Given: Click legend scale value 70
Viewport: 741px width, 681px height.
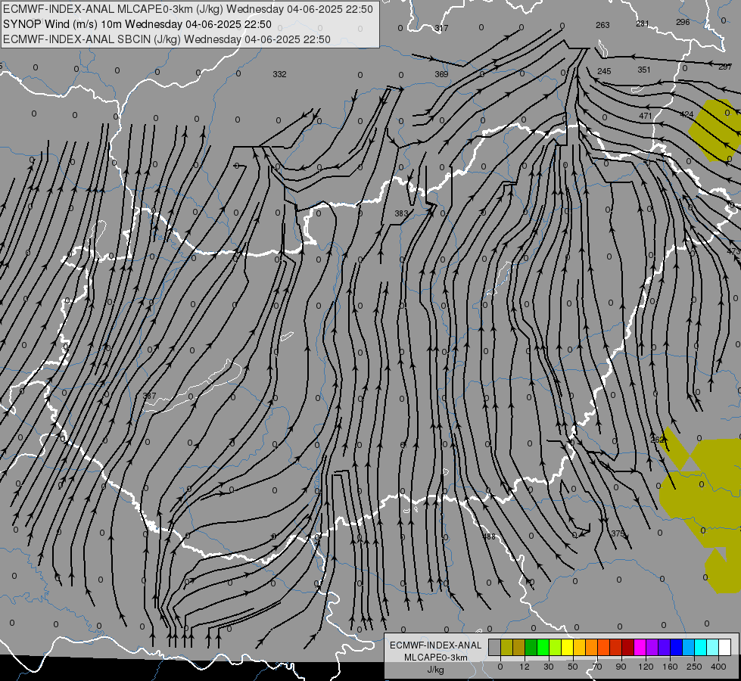Looking at the screenshot, I should coord(597,667).
